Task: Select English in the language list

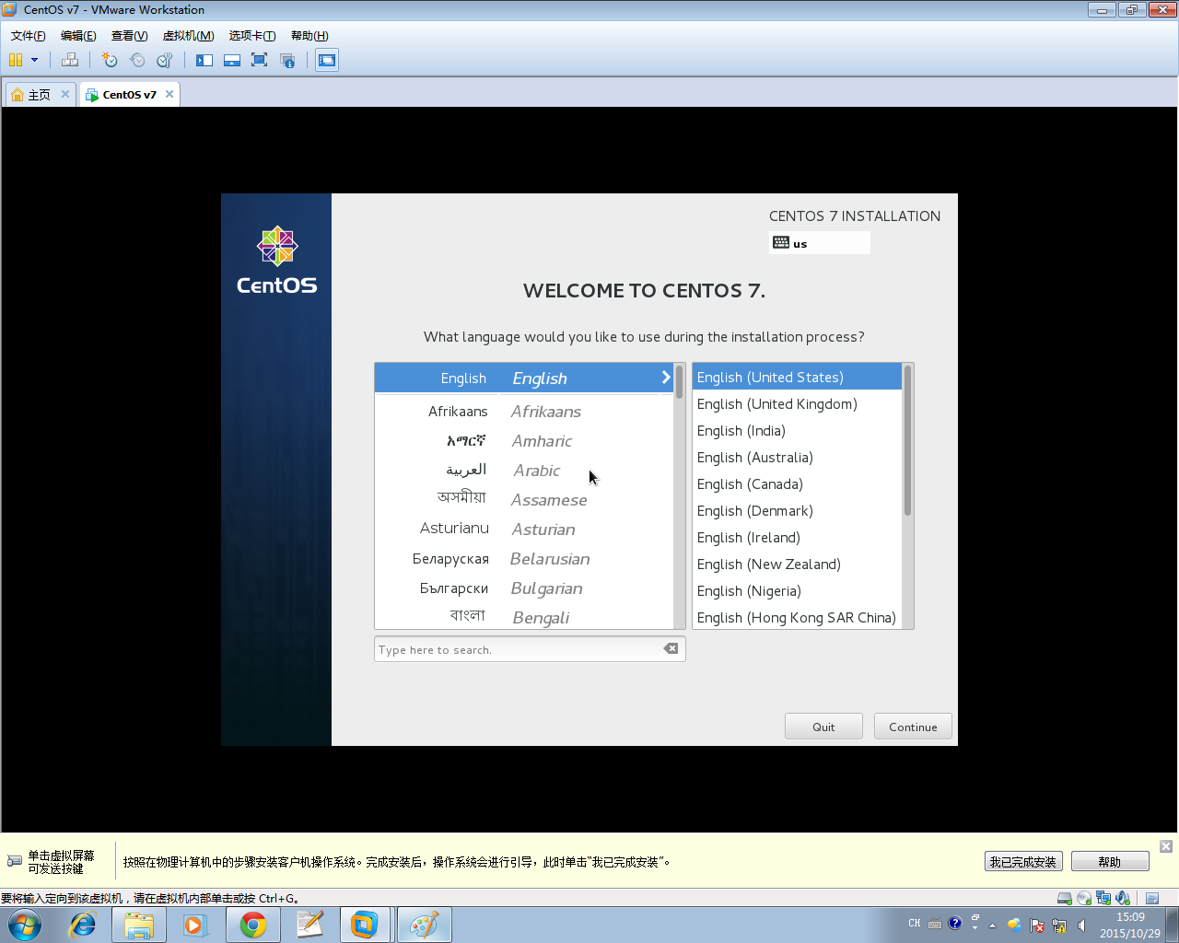Action: click(524, 378)
